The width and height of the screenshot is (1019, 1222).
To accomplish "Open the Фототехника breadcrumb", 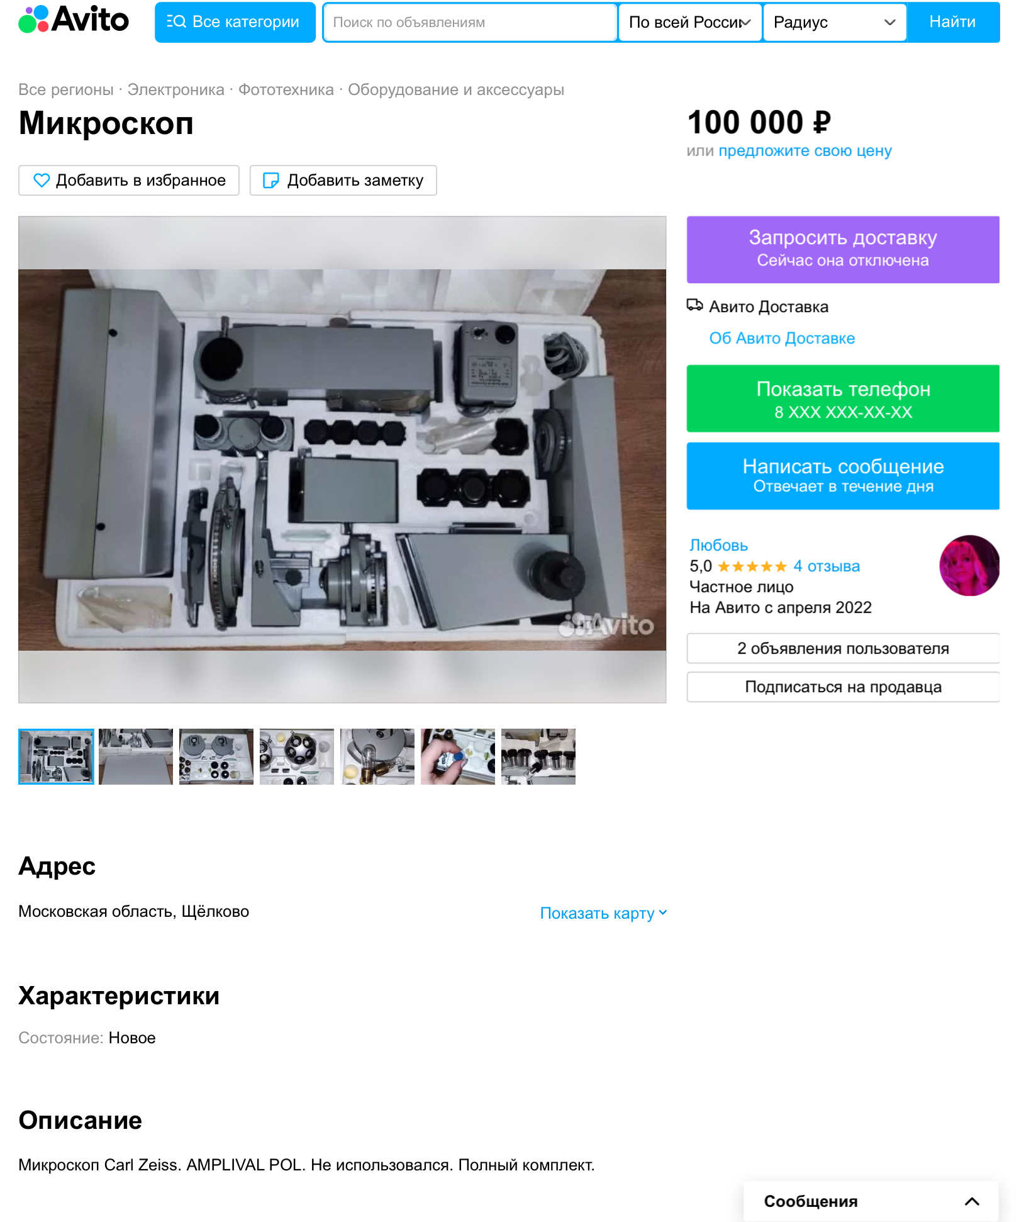I will (x=286, y=90).
